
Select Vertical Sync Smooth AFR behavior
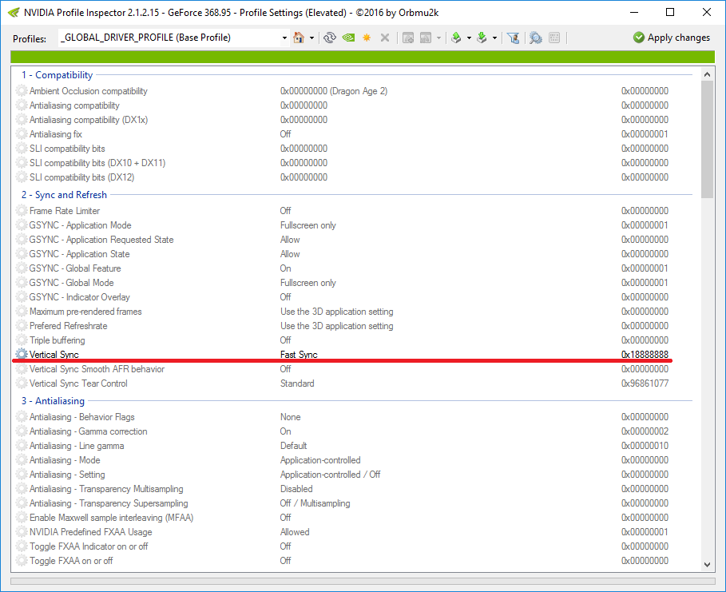point(97,369)
